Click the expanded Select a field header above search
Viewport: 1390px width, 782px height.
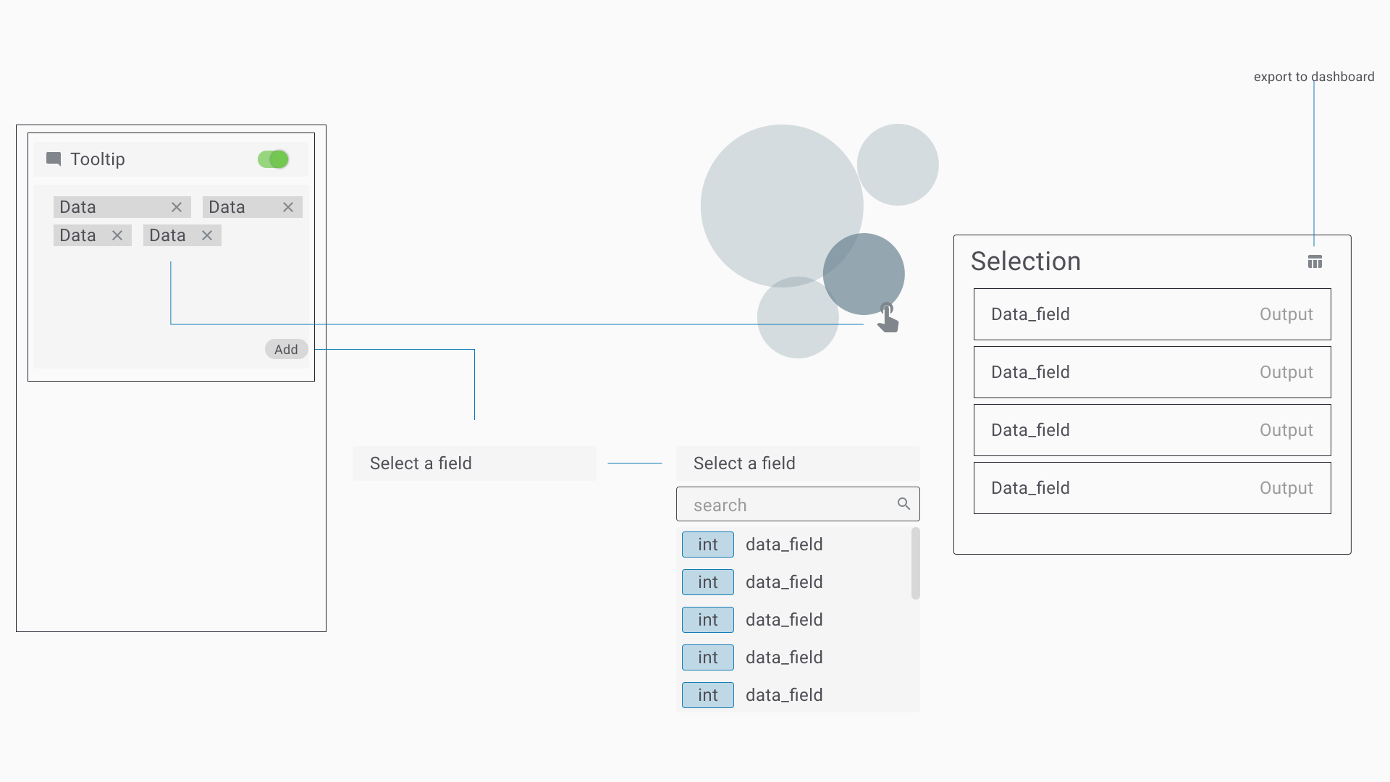(x=798, y=463)
